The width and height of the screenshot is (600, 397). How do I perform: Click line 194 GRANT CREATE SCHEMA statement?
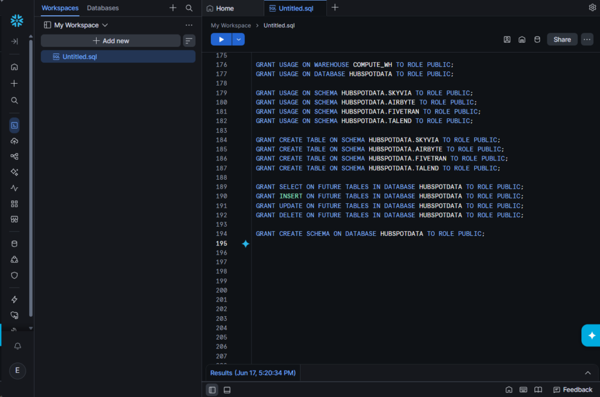coord(370,234)
